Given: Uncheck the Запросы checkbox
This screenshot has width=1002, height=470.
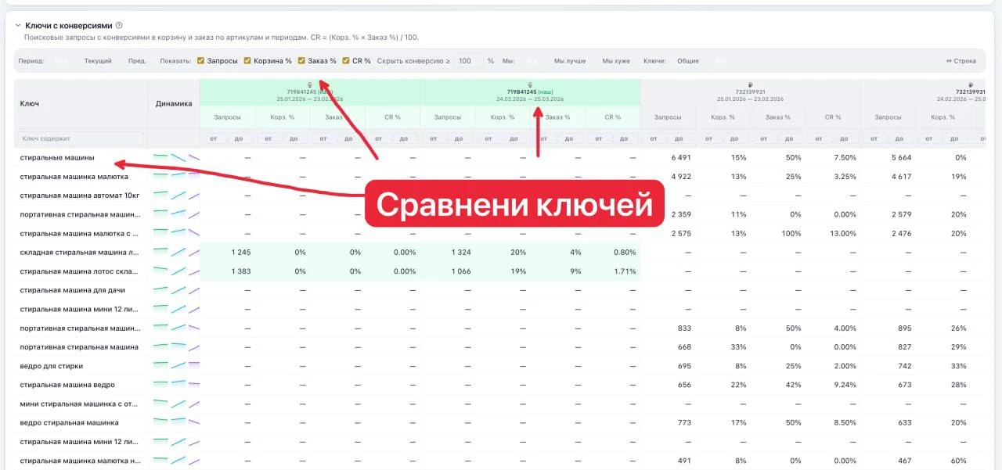Looking at the screenshot, I should tap(201, 60).
